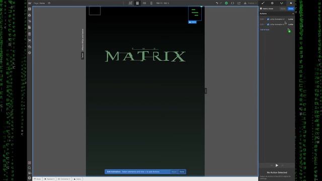Select the Body breadcrumb
Image resolution: width=322 pixels, height=181 pixels.
(37, 179)
